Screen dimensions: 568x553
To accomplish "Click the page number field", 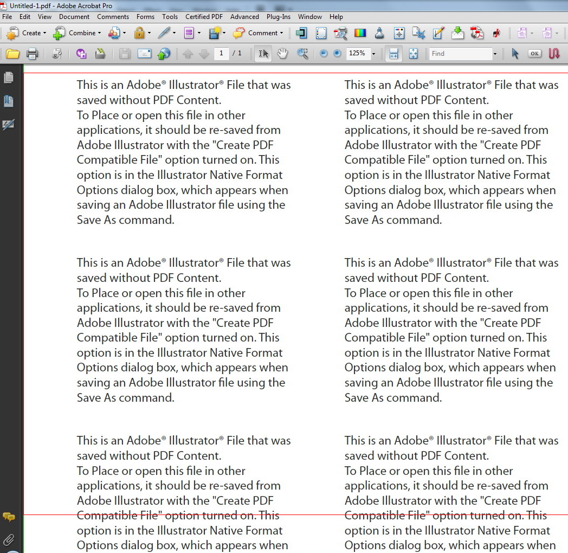I will (x=221, y=54).
